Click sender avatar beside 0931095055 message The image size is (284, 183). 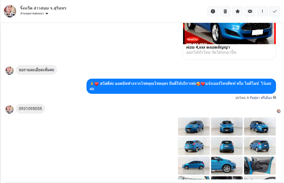tap(10, 109)
